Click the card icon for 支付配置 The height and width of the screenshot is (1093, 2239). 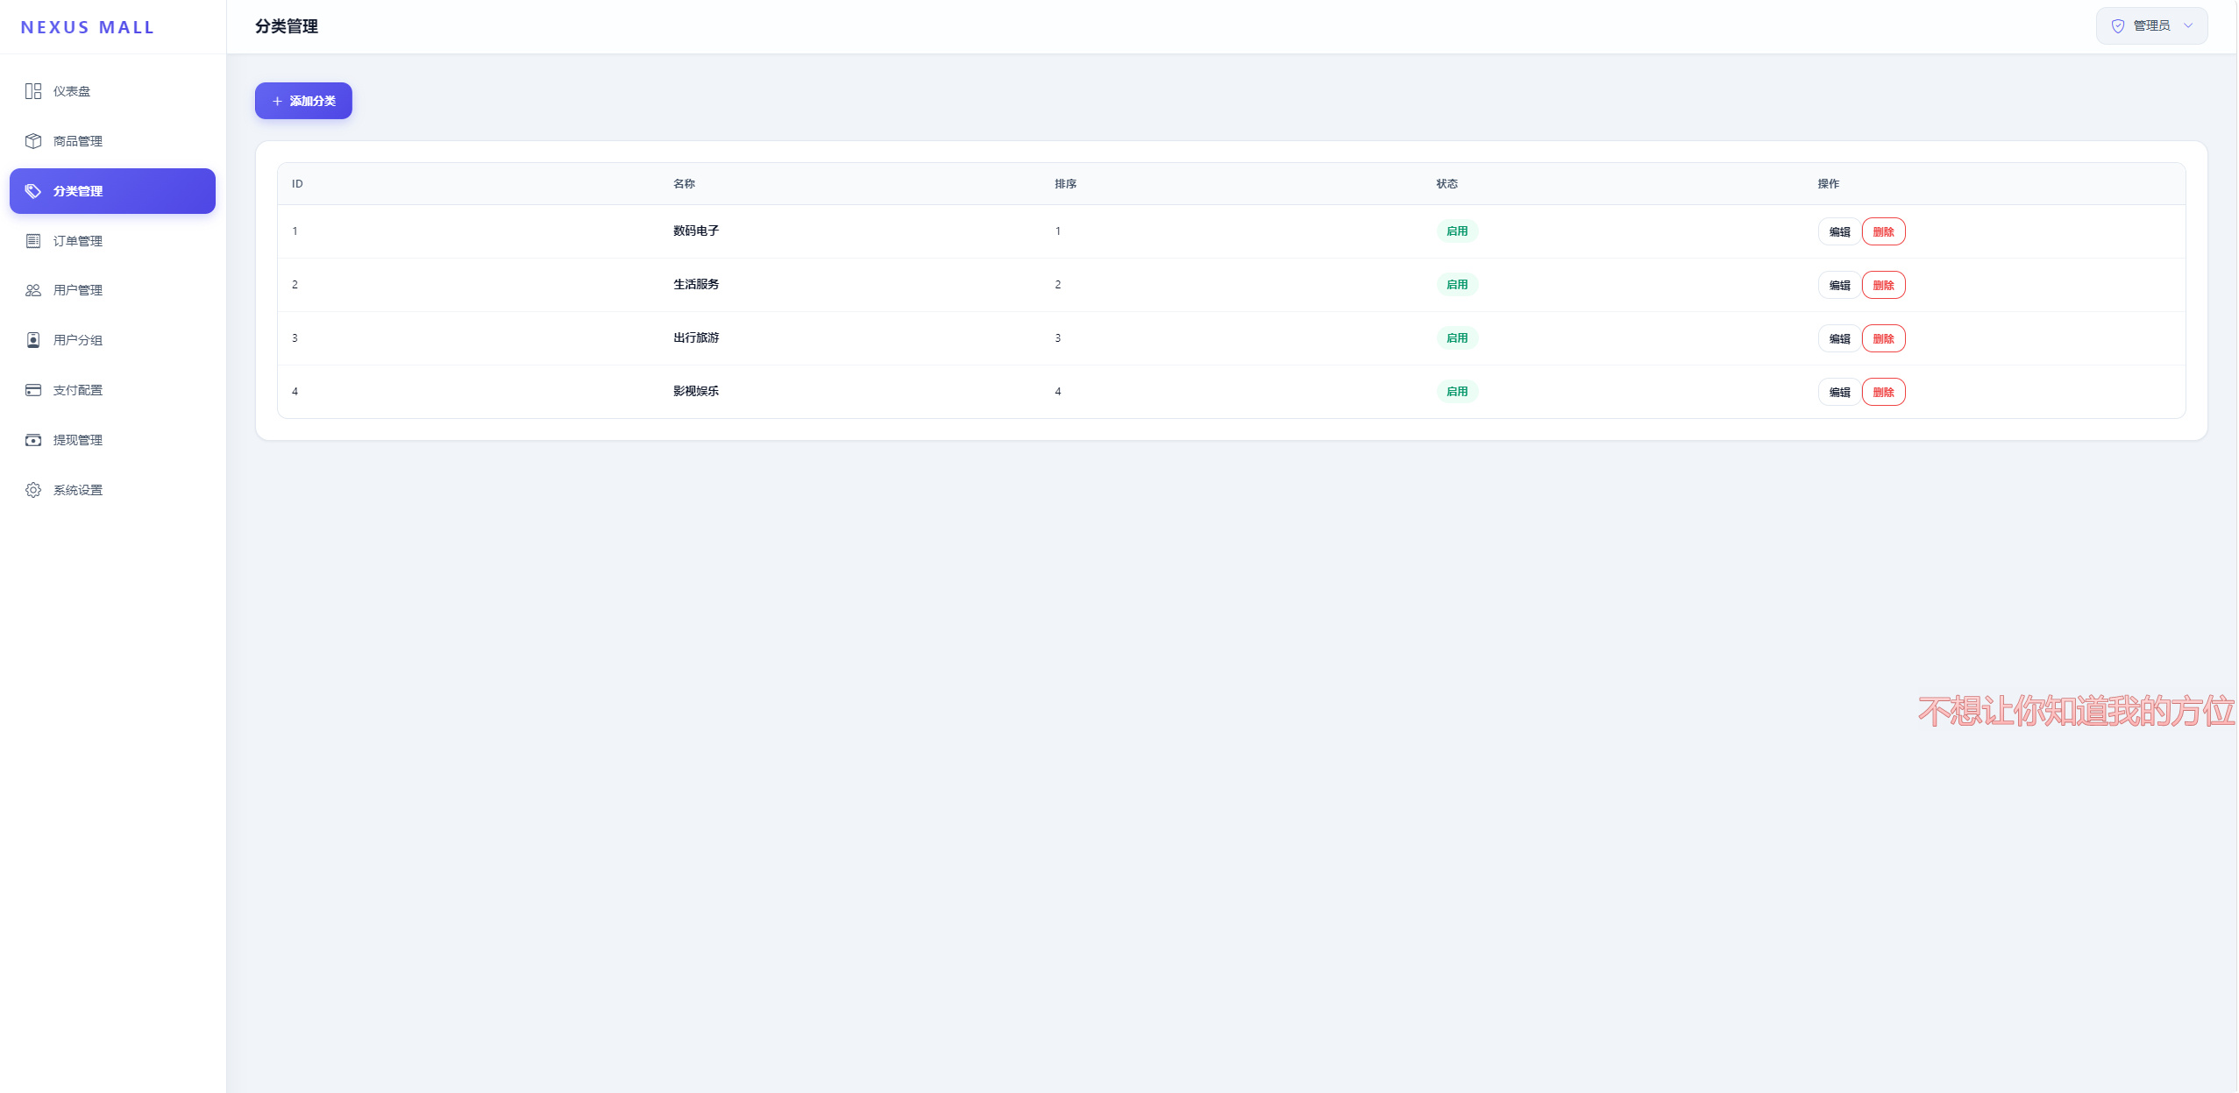point(33,390)
